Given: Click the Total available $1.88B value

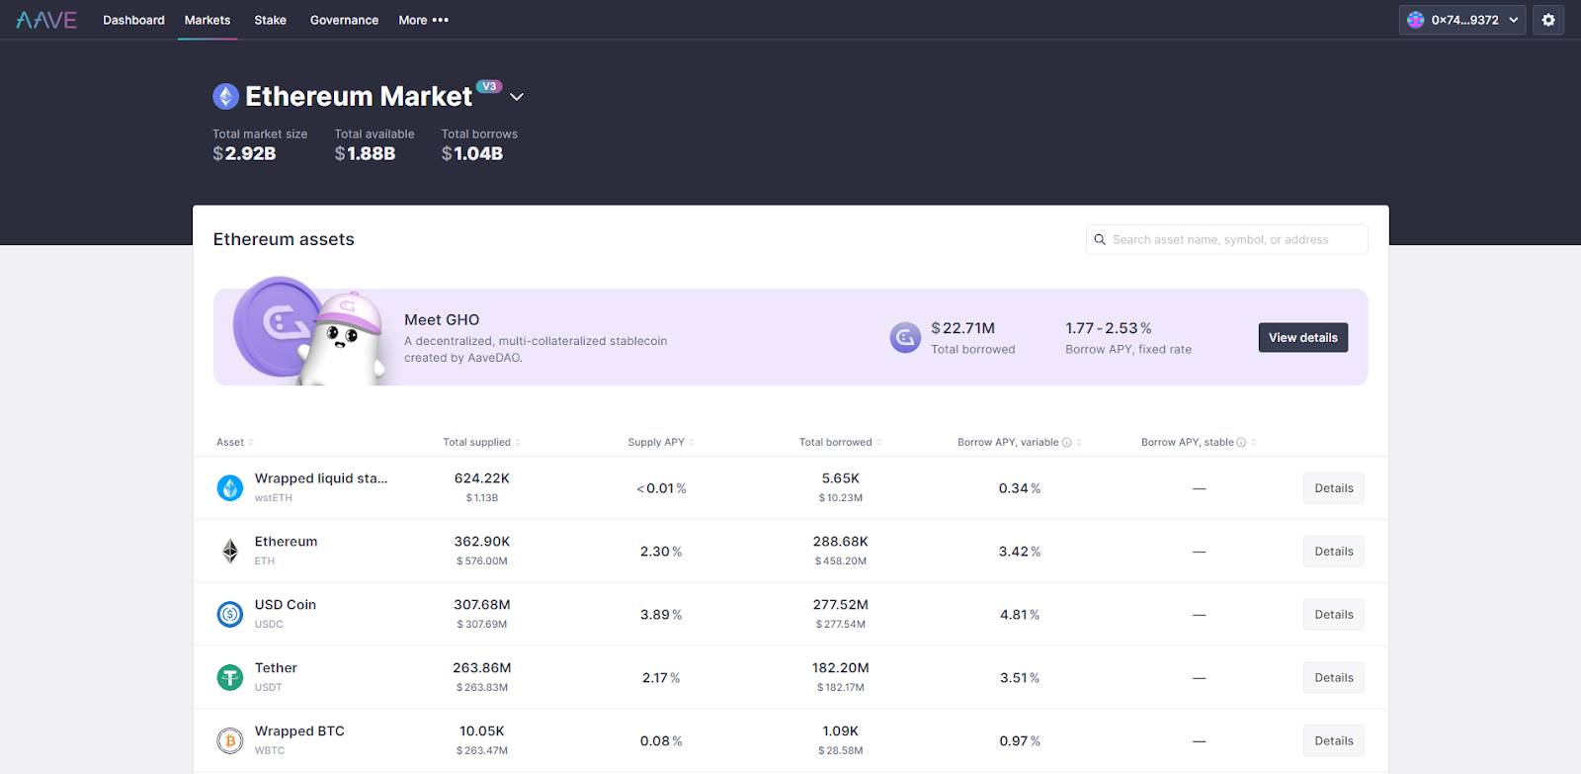Looking at the screenshot, I should [365, 153].
